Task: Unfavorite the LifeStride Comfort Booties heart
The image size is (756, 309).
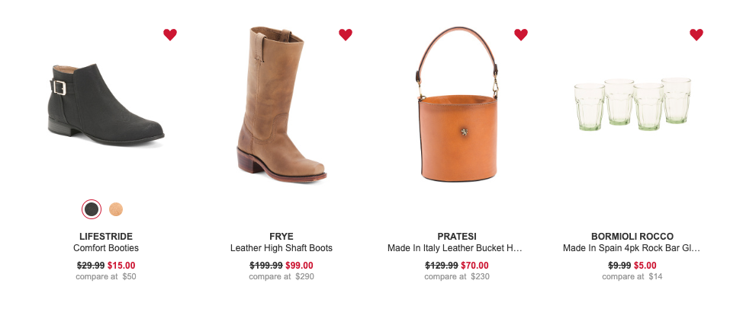Action: point(169,35)
